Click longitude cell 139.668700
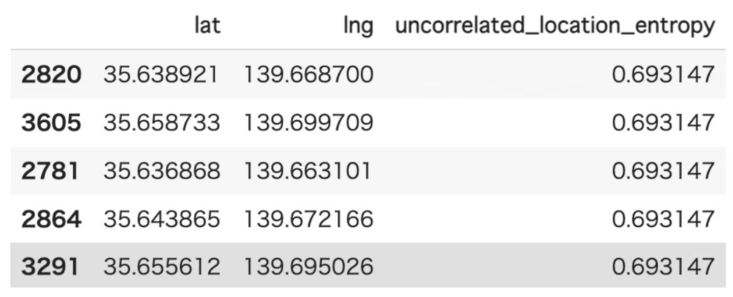Image resolution: width=733 pixels, height=297 pixels. [308, 75]
